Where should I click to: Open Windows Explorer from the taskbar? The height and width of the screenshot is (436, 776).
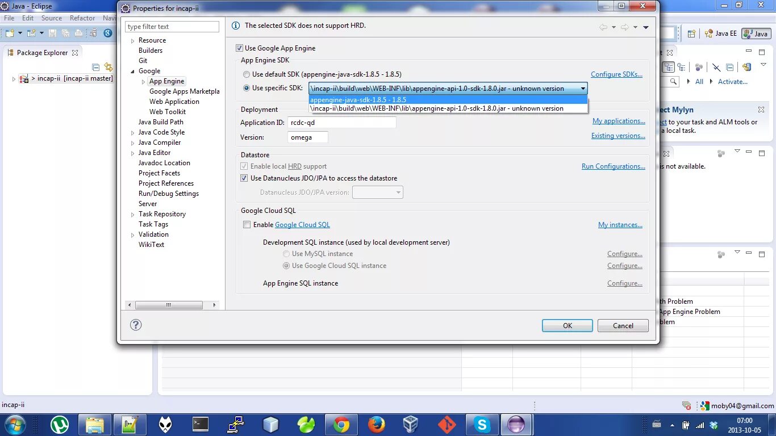coord(95,425)
